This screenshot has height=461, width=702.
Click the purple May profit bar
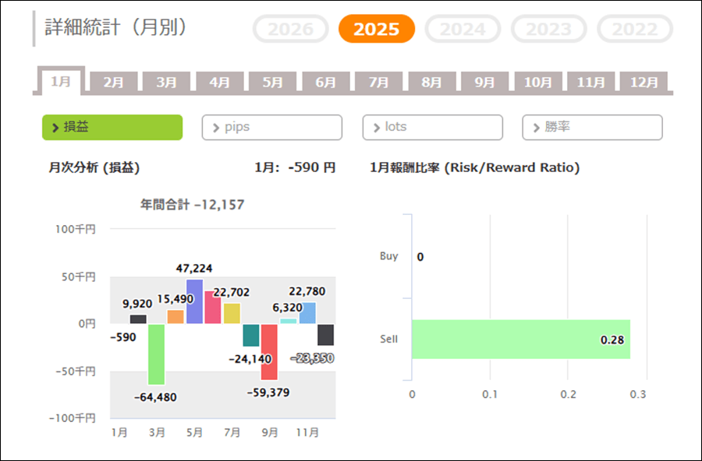[194, 302]
